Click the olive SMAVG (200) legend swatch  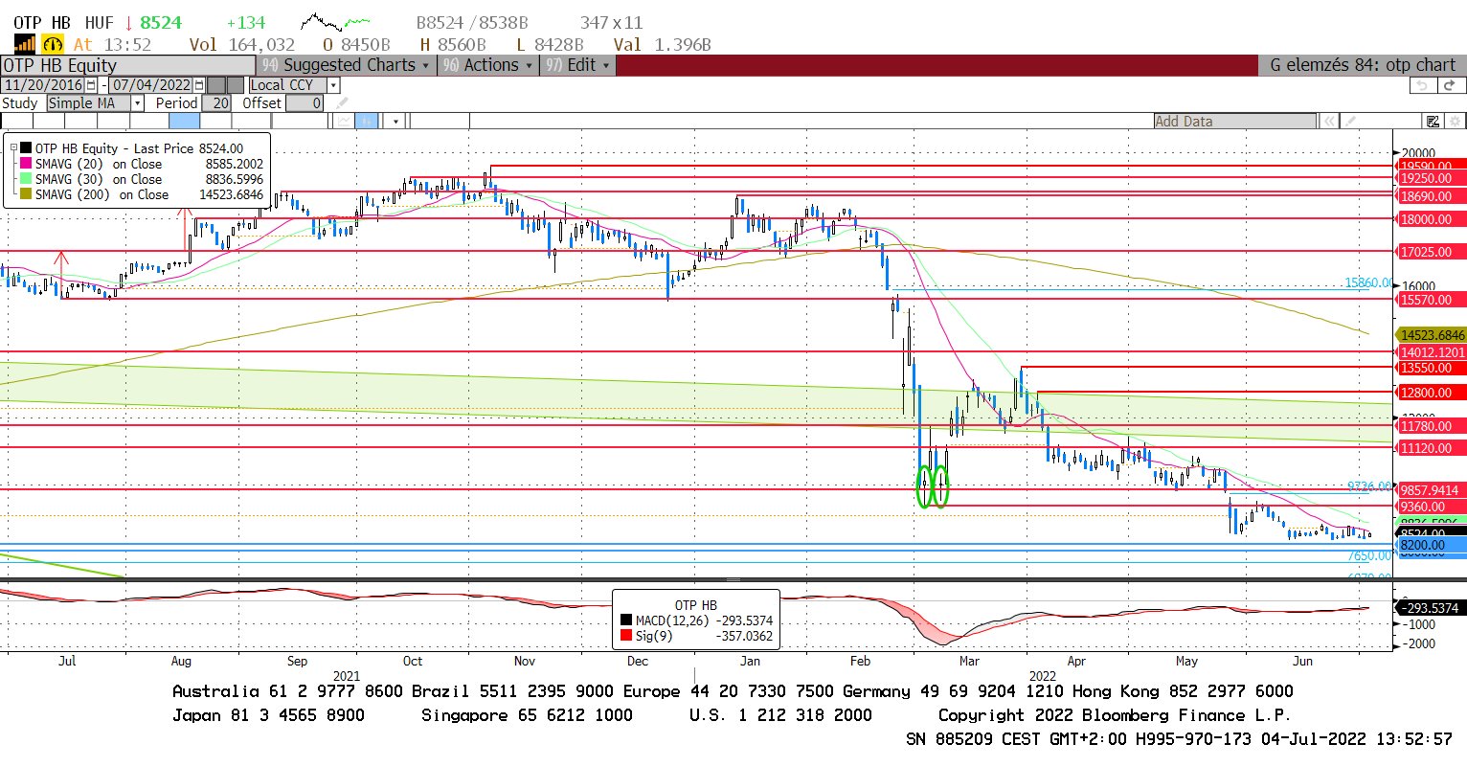click(26, 194)
